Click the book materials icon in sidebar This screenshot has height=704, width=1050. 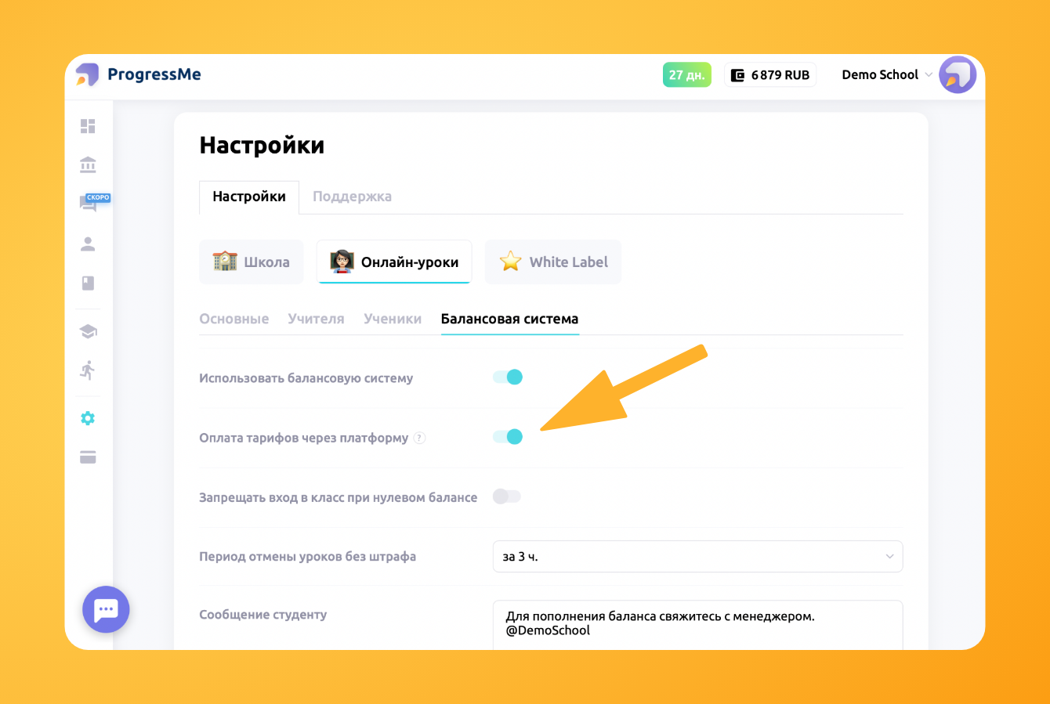point(88,283)
